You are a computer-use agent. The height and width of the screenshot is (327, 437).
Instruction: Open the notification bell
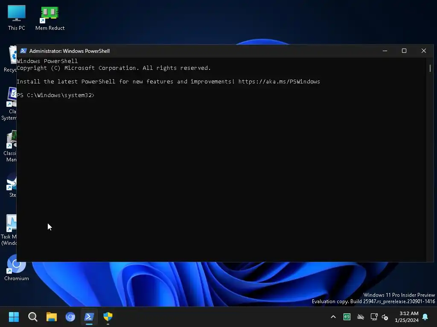click(425, 317)
